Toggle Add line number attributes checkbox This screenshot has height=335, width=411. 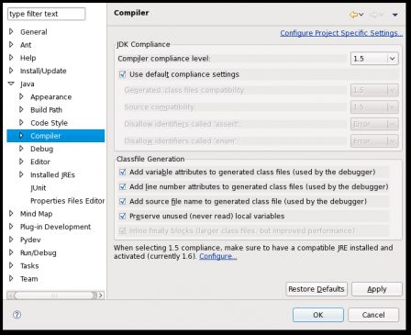(123, 186)
